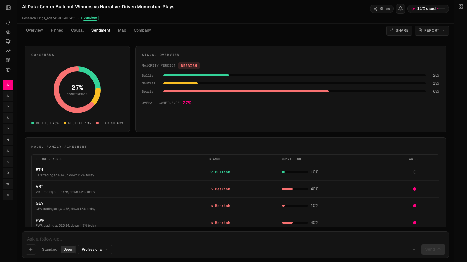The height and width of the screenshot is (262, 467).
Task: Click the Bearish 63% signal bar
Action: click(294, 91)
